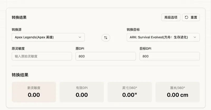The width and height of the screenshot is (211, 110).
Task: Click the 0.00 cm result value
Action: click(x=178, y=95)
